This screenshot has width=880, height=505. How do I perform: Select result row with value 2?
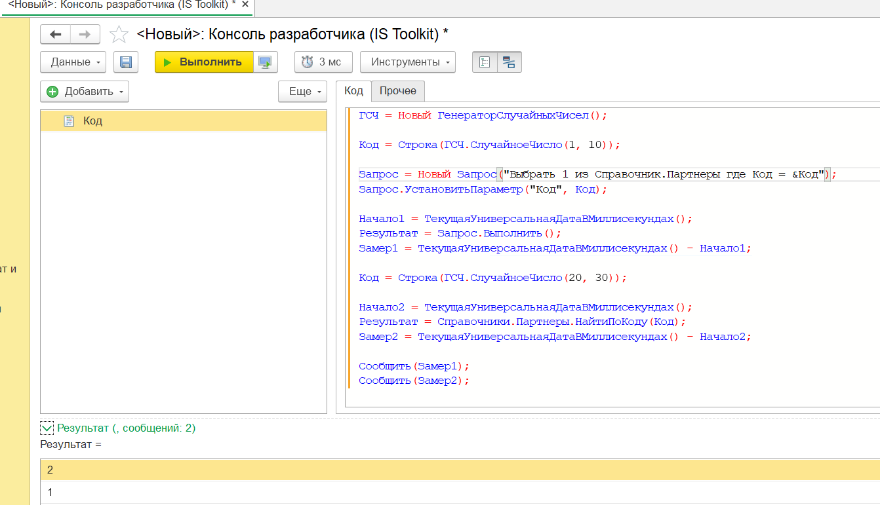(460, 470)
